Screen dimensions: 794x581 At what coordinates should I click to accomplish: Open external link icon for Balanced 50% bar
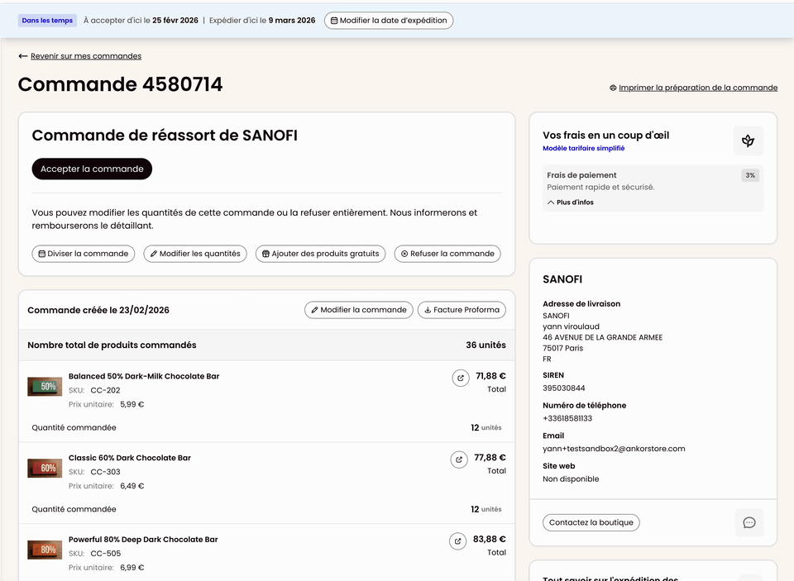(x=461, y=378)
